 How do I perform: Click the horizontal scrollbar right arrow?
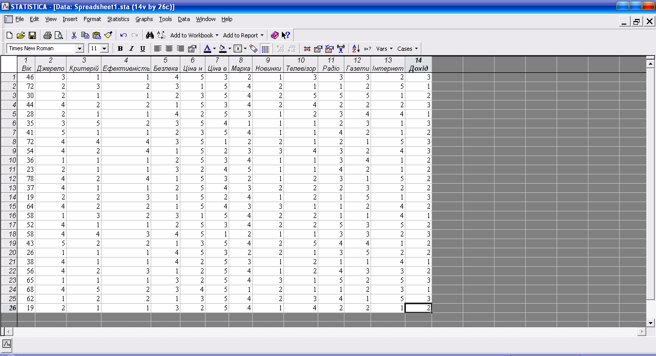click(x=642, y=332)
